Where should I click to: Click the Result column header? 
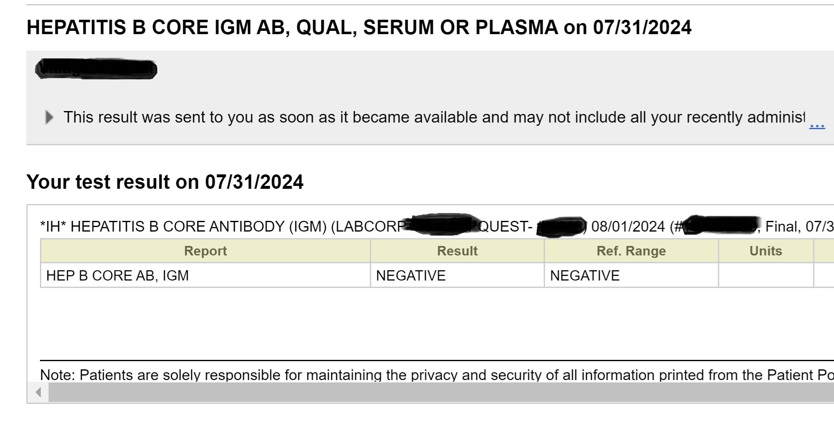click(457, 251)
